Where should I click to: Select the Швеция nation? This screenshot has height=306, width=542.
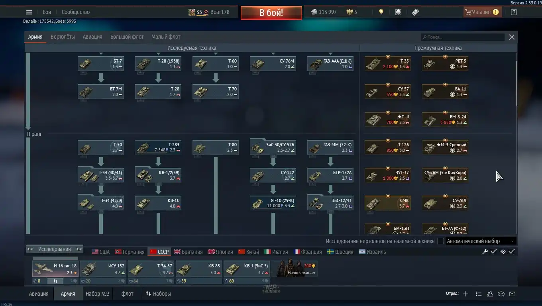pos(340,252)
